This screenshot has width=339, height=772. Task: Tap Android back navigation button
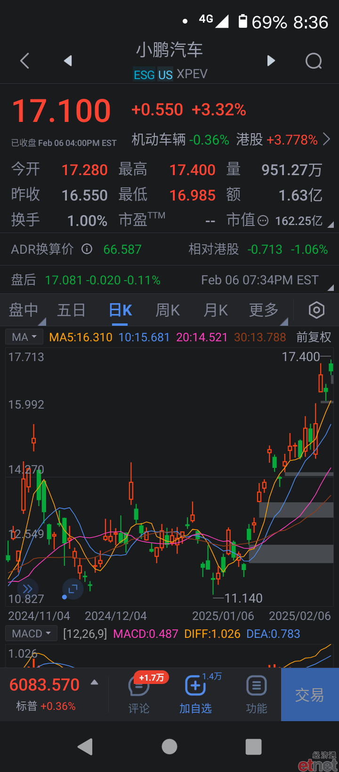point(85,747)
